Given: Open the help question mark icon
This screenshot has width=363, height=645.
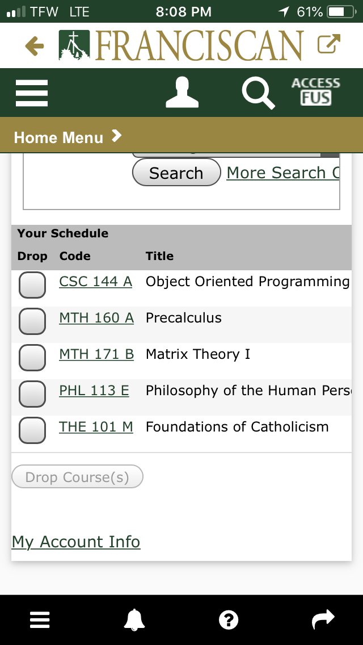Looking at the screenshot, I should pyautogui.click(x=229, y=620).
